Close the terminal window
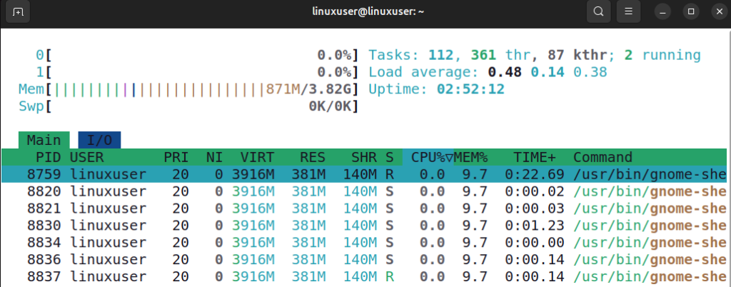 (717, 12)
